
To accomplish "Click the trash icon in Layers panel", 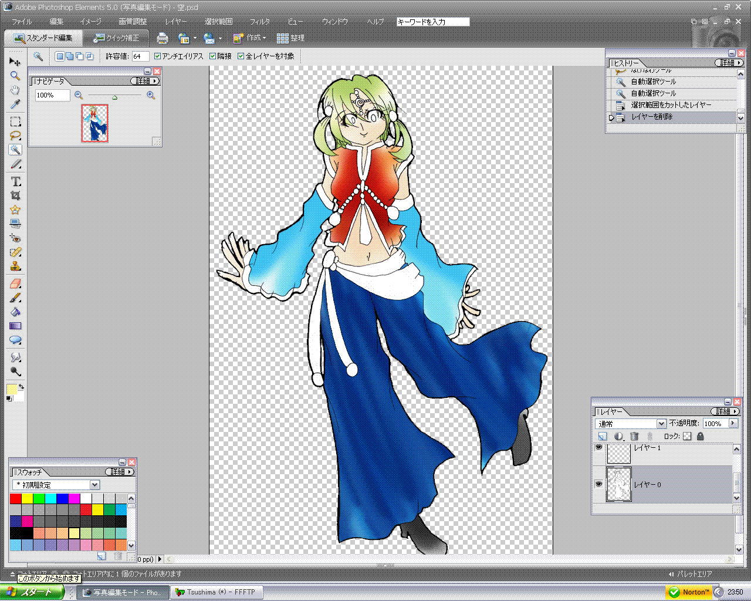I will pyautogui.click(x=634, y=437).
